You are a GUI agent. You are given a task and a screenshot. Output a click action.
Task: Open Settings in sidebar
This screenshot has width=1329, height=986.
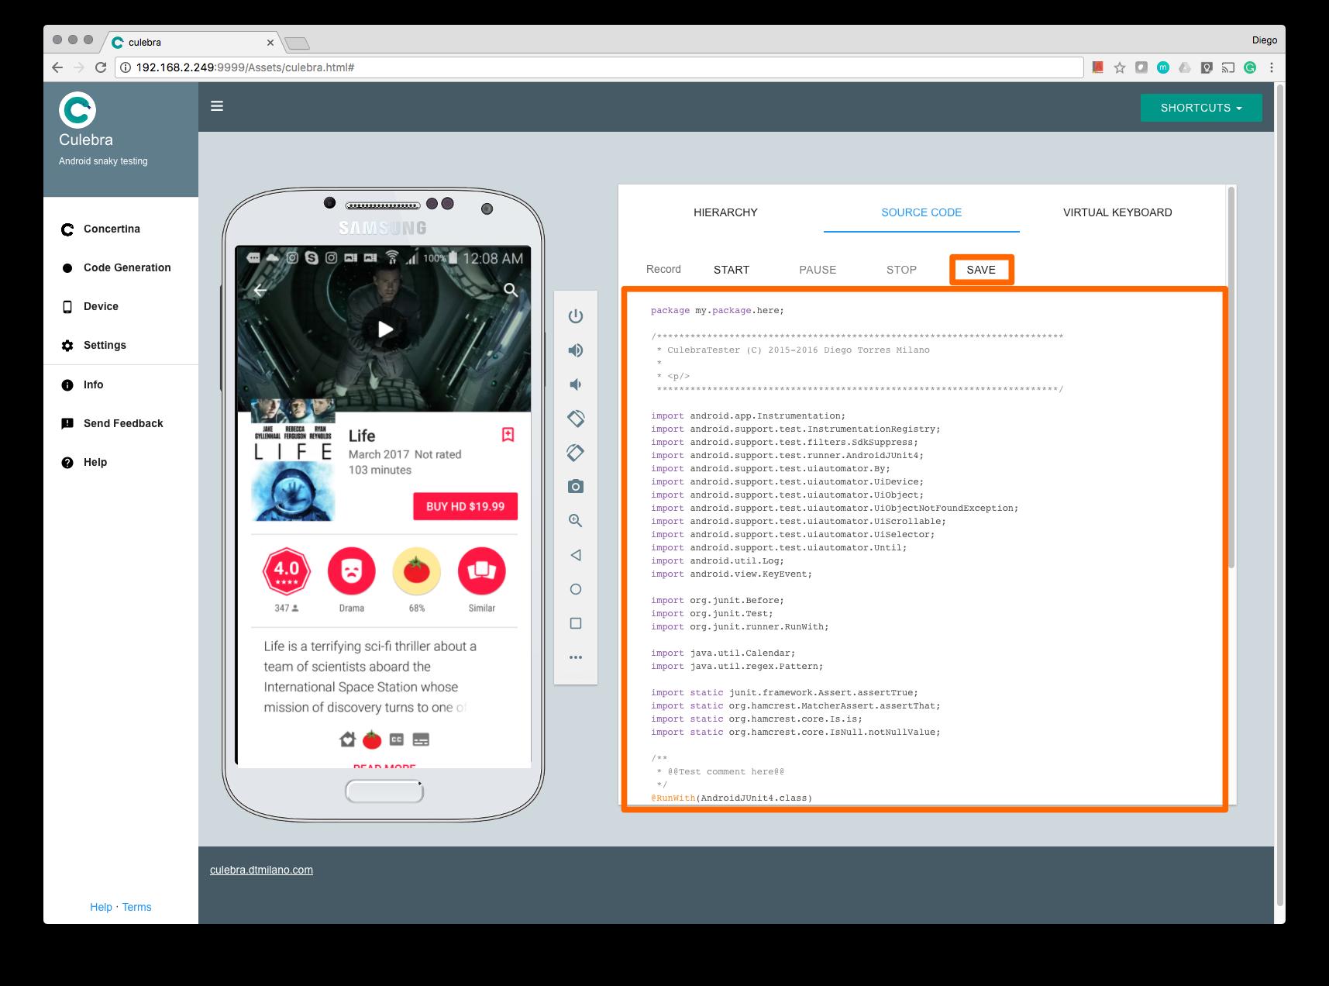105,345
